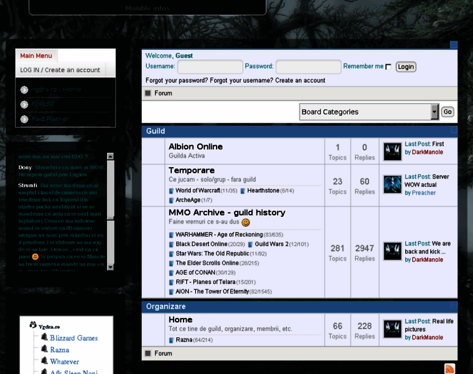
Task: Click the Raid Planner menu bullet icon
Action: 24,119
